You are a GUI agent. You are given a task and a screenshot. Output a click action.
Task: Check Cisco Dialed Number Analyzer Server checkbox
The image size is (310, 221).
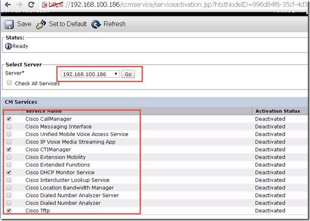[x=9, y=195]
